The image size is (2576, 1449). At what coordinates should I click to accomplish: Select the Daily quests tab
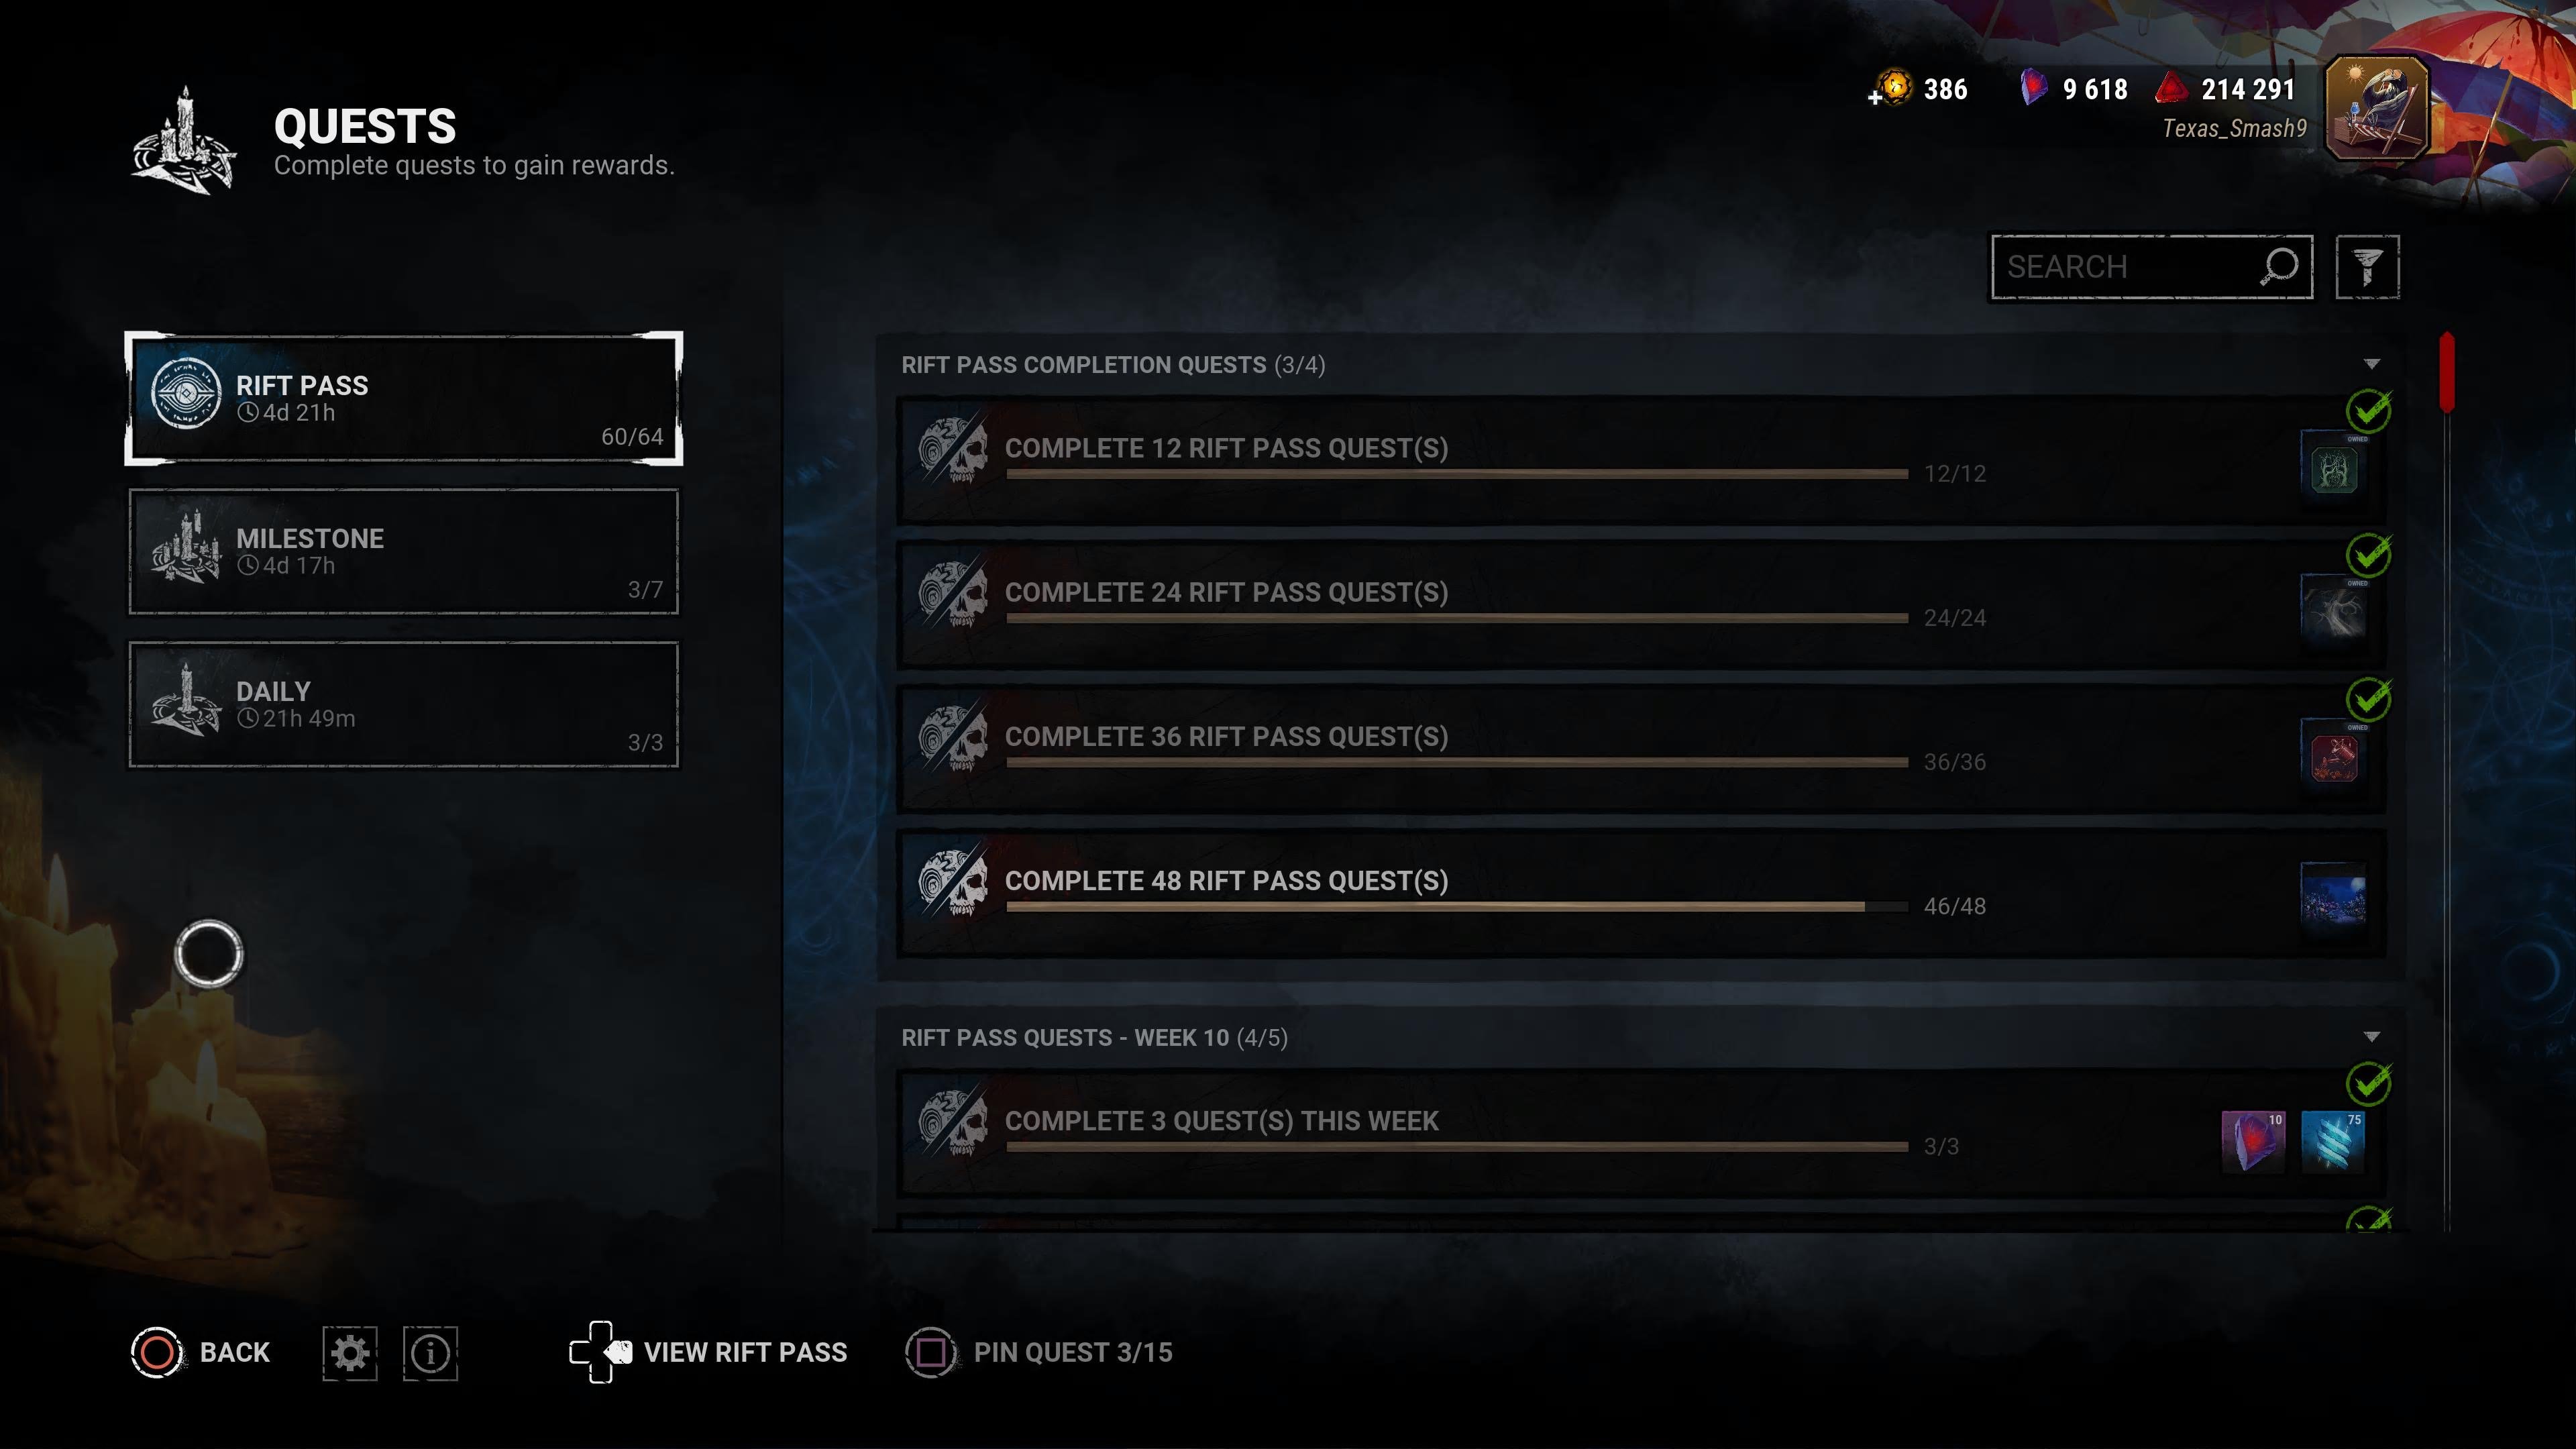(x=404, y=704)
